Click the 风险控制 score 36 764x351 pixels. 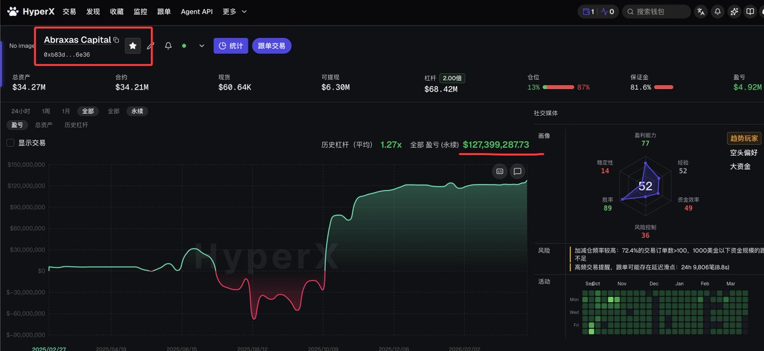click(x=646, y=236)
